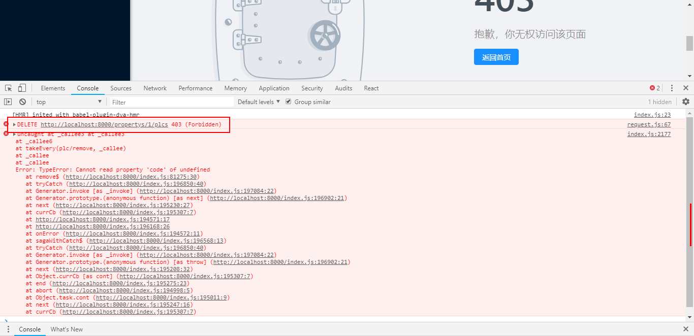Screen dimensions: 694x336
Task: Close the bottom console drawer
Action: coord(686,329)
